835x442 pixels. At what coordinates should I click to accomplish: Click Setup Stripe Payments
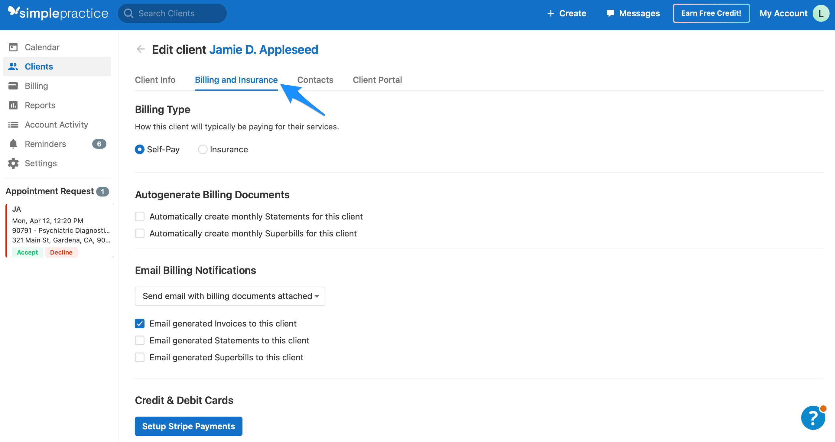[188, 426]
